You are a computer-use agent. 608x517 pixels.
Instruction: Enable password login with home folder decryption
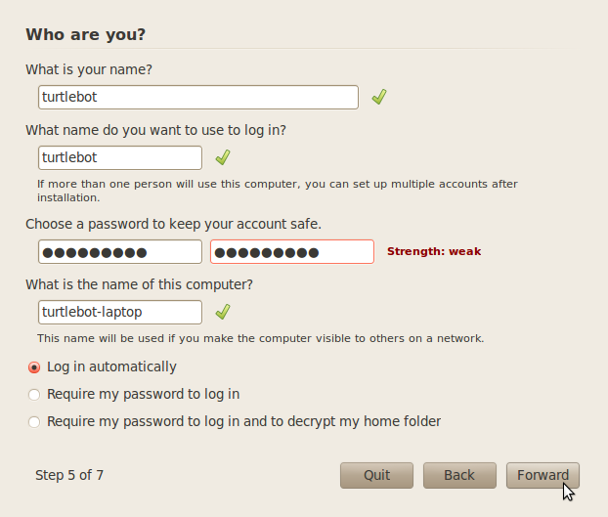click(x=35, y=422)
